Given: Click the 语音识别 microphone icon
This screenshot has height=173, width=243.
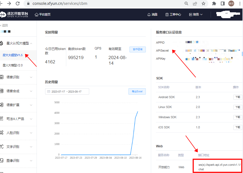Looking at the screenshot, I should tap(1, 77).
